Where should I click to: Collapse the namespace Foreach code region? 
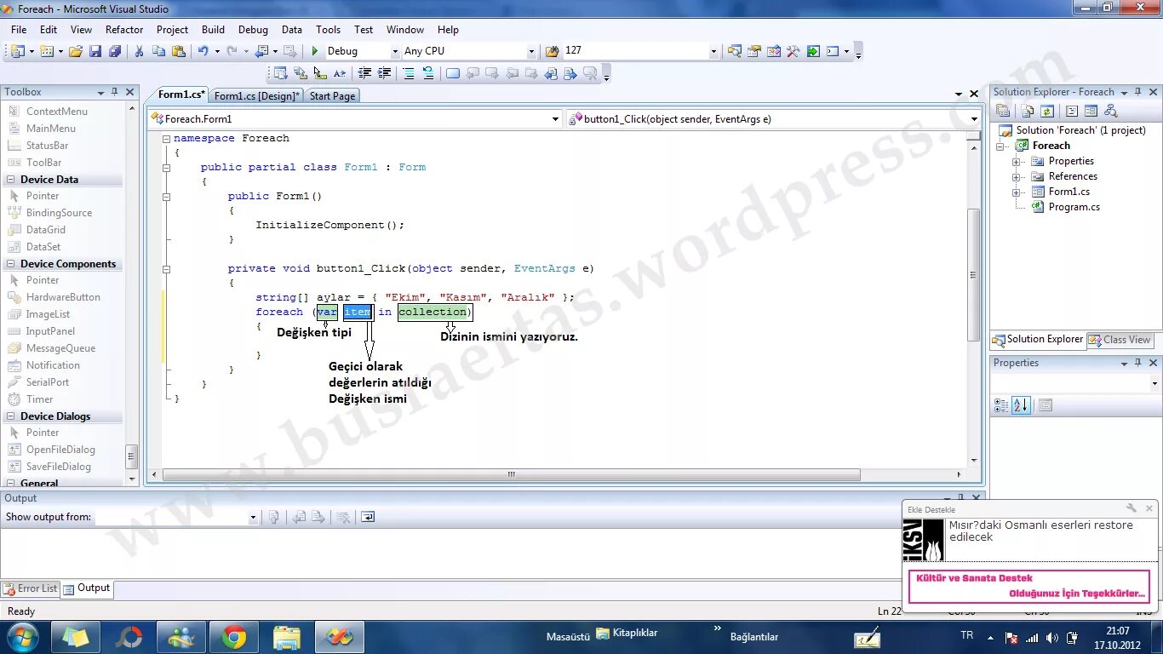[167, 138]
